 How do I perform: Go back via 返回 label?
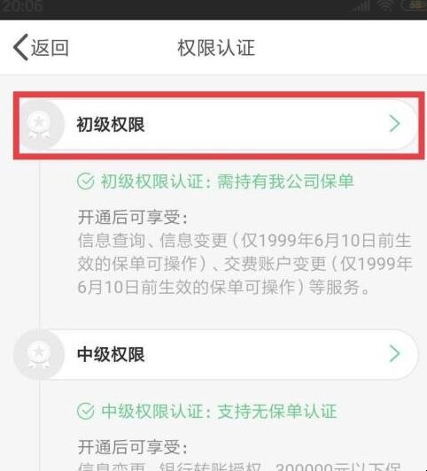[x=50, y=48]
